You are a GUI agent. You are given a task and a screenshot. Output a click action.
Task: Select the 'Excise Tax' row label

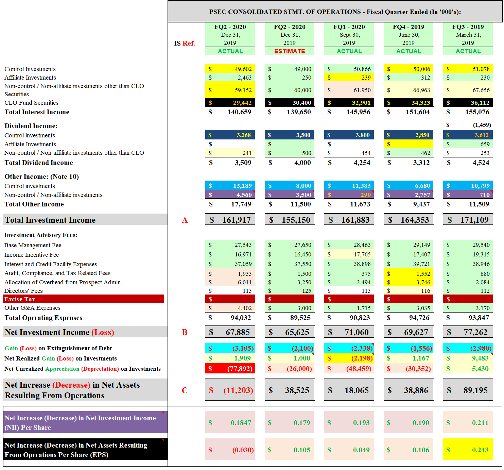click(x=20, y=299)
